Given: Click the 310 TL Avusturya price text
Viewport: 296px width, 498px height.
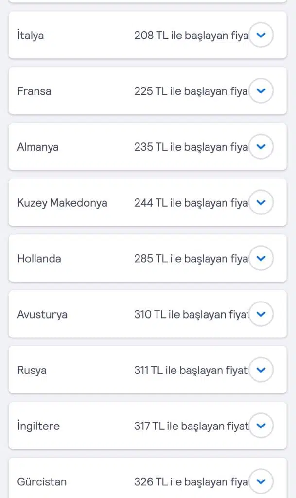Looking at the screenshot, I should coord(191,315).
